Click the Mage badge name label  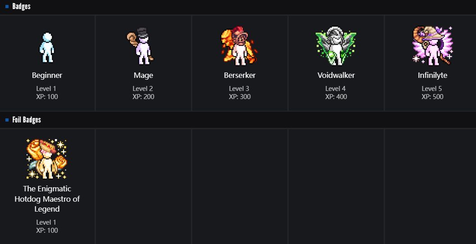143,75
